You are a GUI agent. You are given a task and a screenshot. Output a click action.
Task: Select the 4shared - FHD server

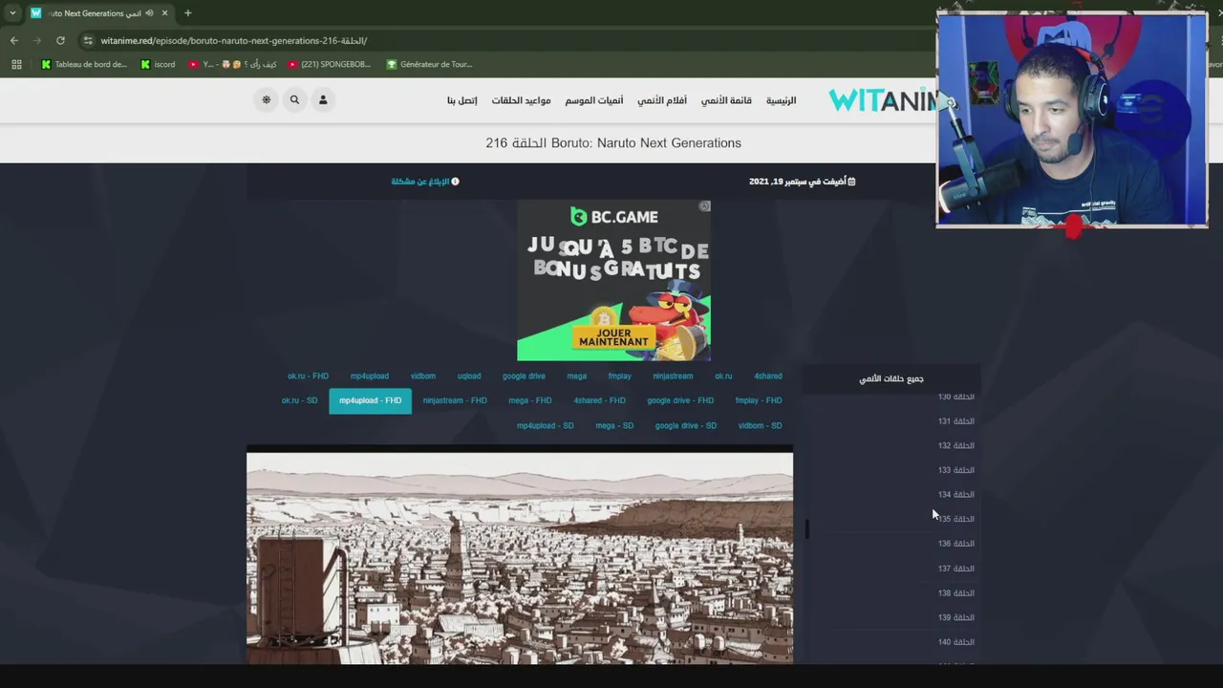click(x=599, y=400)
